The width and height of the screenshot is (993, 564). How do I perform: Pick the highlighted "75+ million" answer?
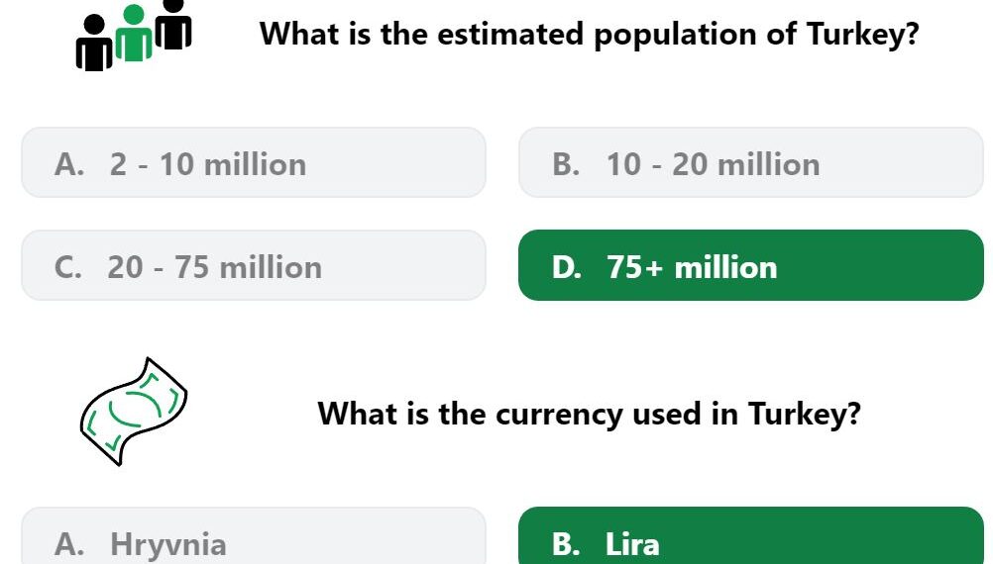[750, 265]
